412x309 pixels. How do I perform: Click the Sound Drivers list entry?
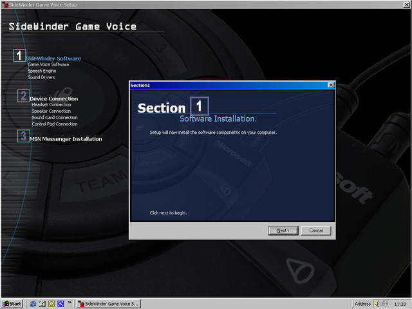point(41,77)
